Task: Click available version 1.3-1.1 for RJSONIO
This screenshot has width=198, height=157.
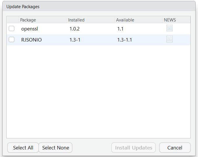Action: [125, 40]
